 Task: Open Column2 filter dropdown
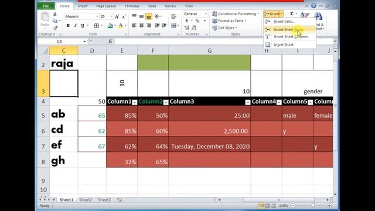tap(166, 103)
